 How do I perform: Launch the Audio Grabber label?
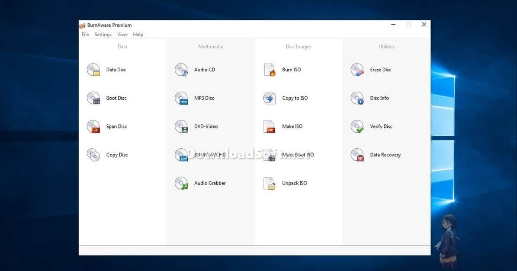(x=210, y=183)
